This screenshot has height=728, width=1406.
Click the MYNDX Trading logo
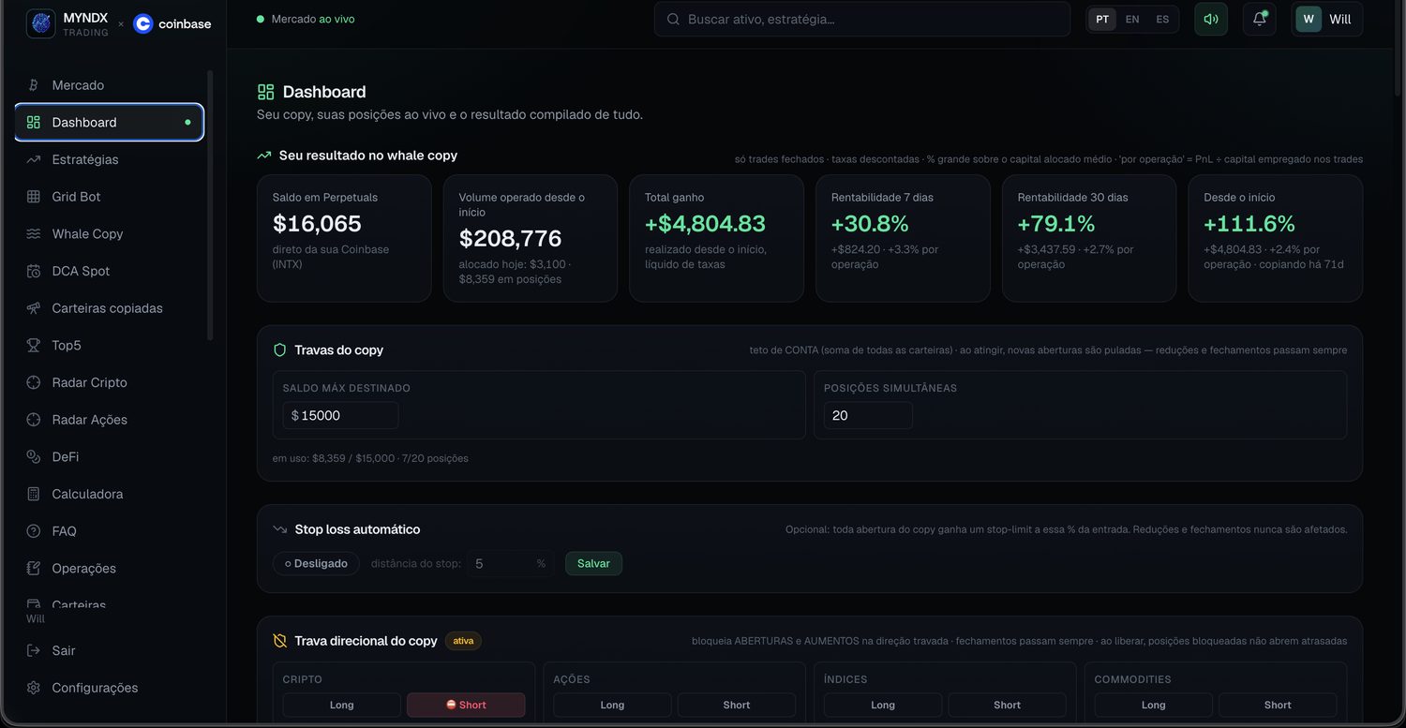point(67,23)
